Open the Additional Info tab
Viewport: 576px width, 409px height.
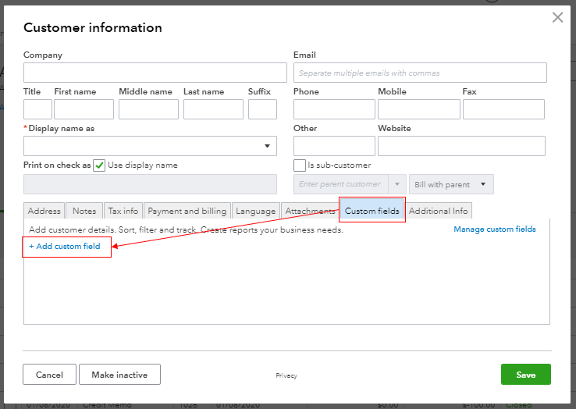click(439, 211)
